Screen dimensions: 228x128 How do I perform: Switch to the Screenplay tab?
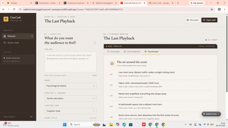point(113,52)
